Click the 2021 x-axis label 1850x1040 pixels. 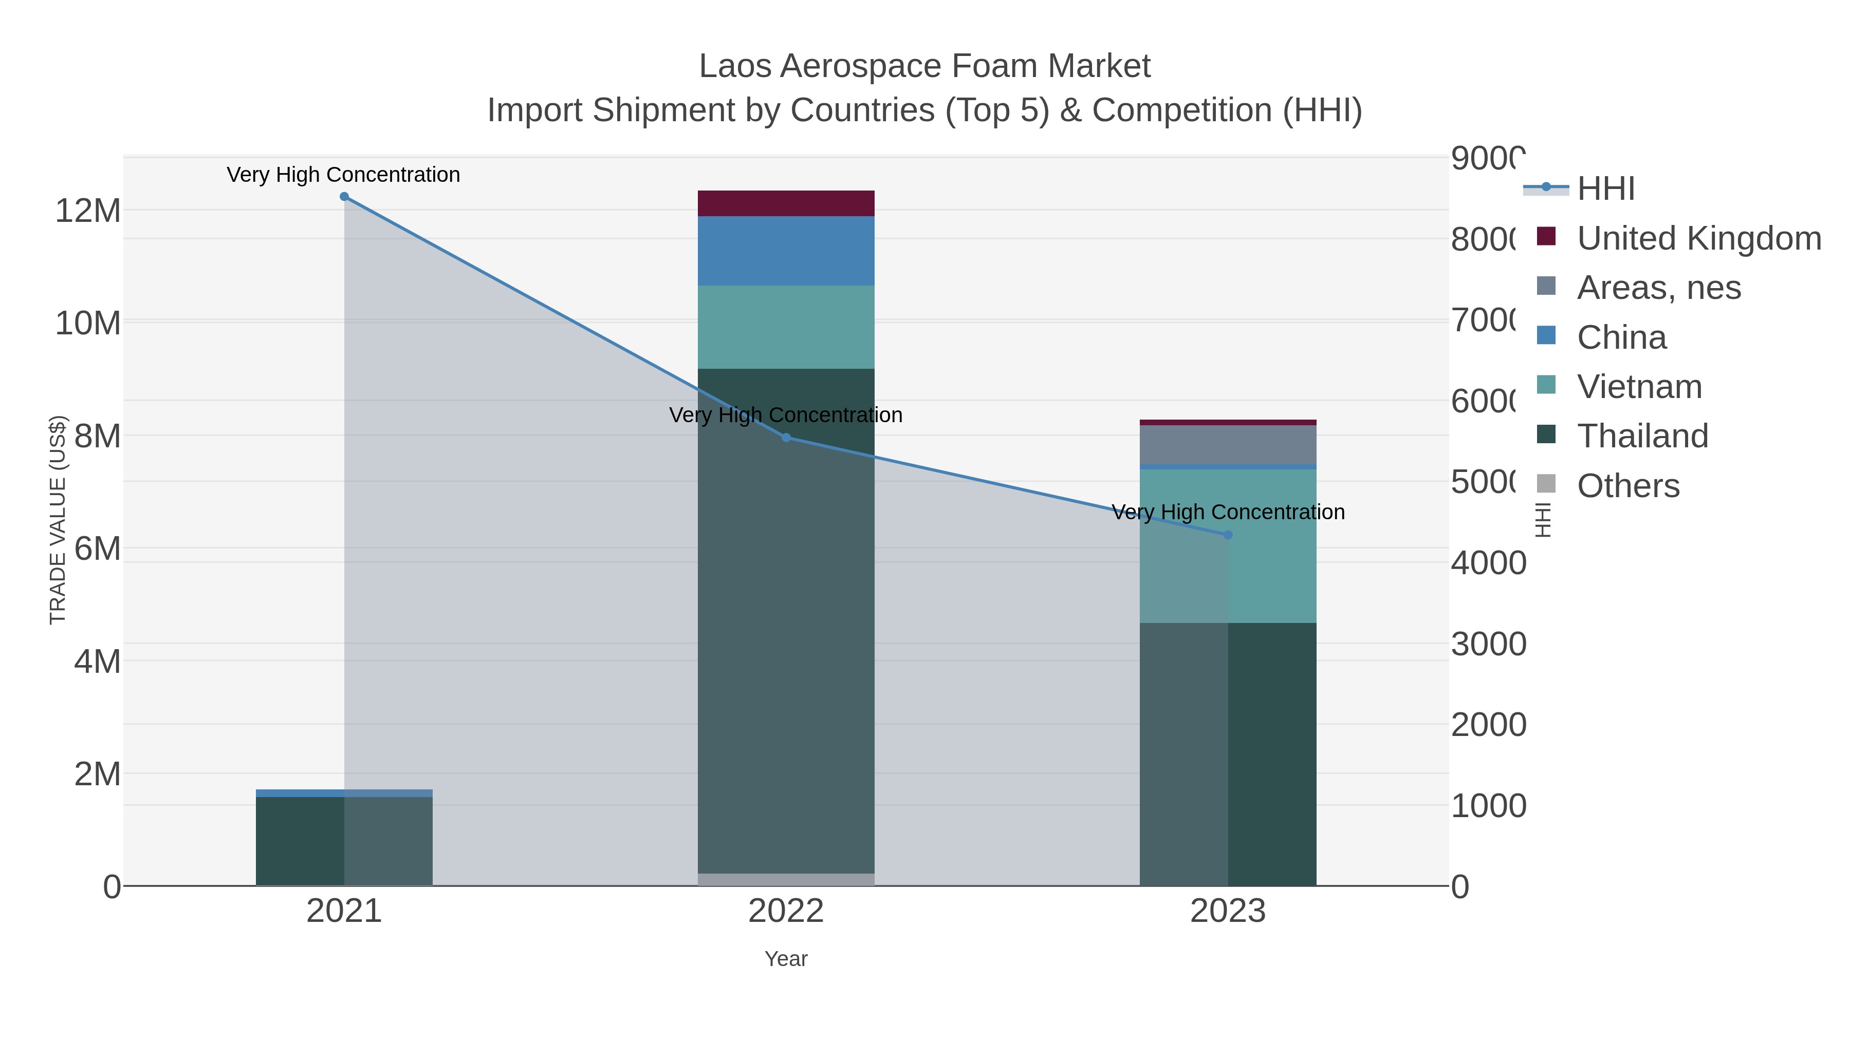(x=344, y=912)
